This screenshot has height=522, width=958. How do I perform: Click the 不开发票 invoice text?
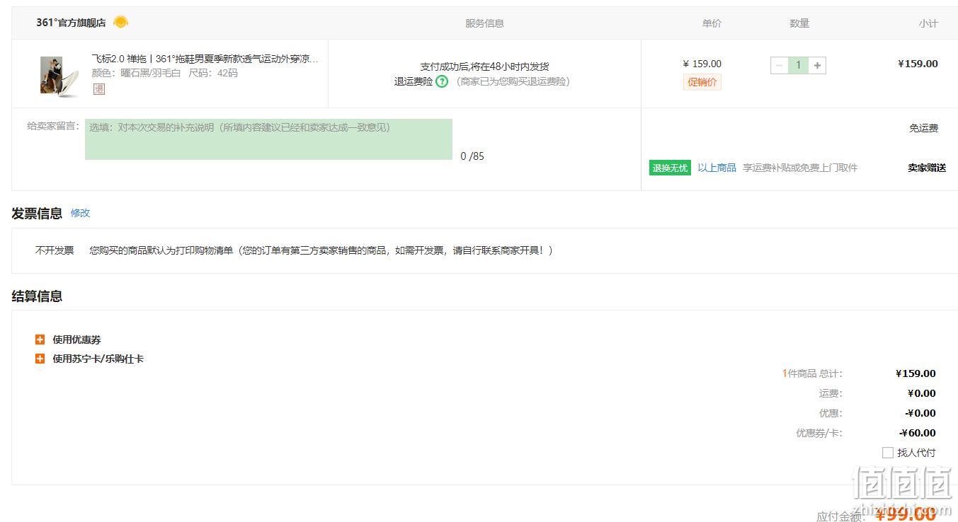click(x=55, y=250)
